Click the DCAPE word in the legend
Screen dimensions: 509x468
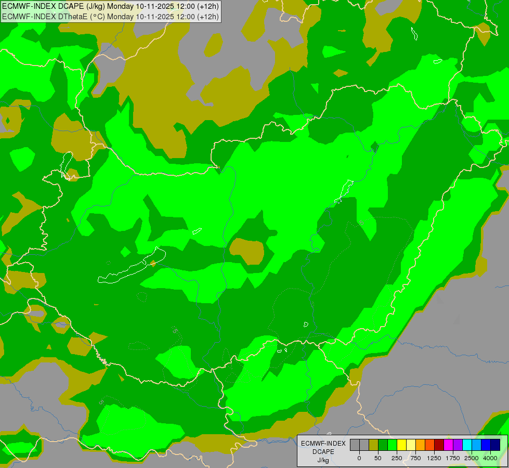(323, 452)
